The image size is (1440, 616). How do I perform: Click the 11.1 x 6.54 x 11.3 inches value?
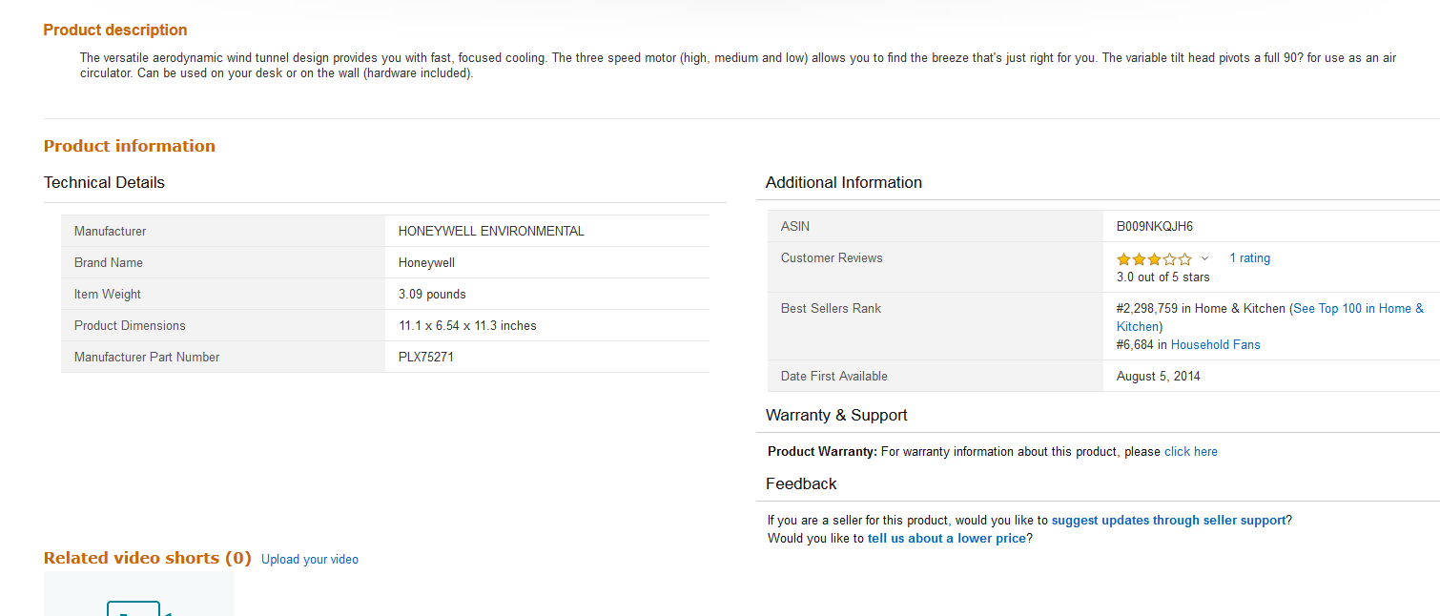click(x=467, y=326)
